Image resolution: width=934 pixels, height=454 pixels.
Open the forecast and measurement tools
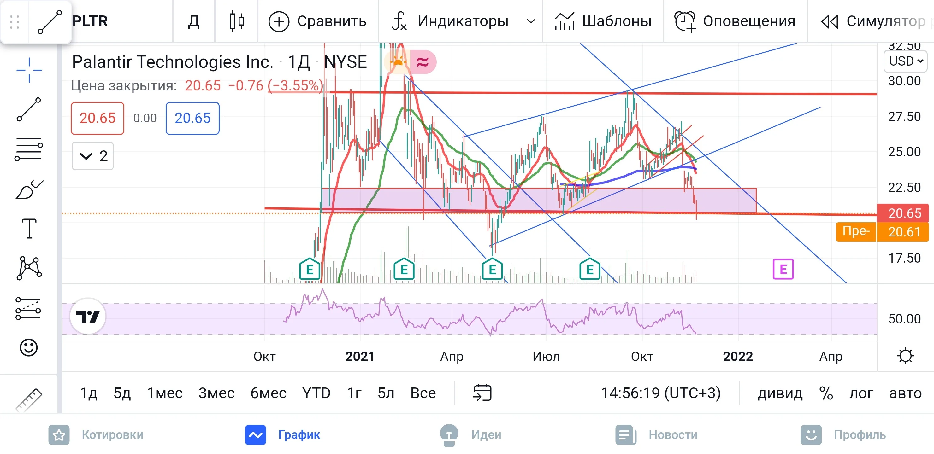(28, 308)
